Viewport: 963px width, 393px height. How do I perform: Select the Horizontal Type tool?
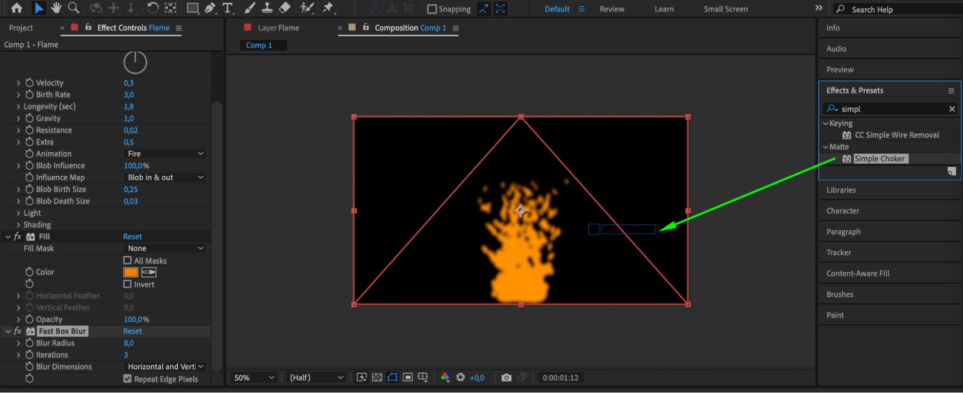tap(227, 8)
